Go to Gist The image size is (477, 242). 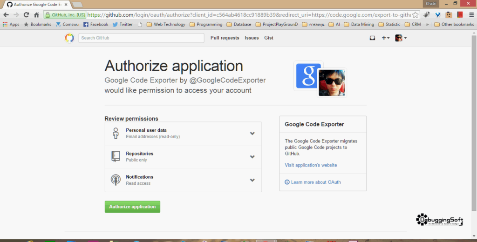pyautogui.click(x=269, y=38)
